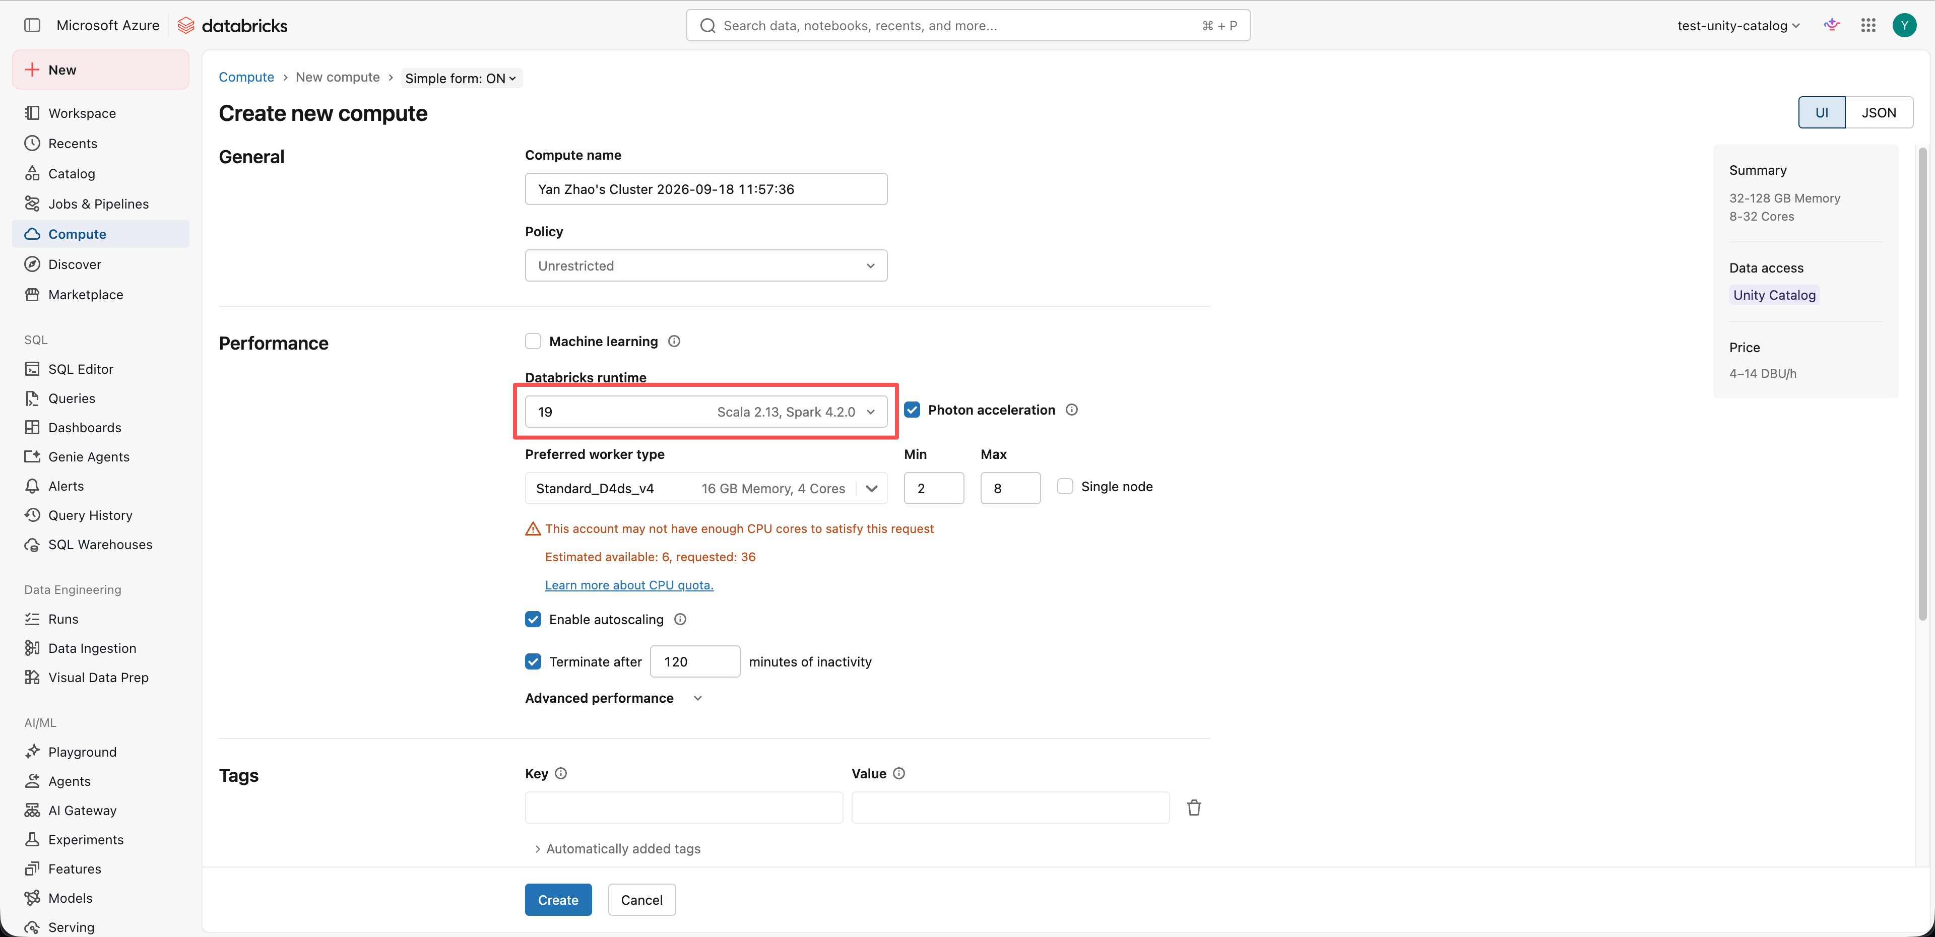1935x937 pixels.
Task: Click the Query History icon
Action: point(32,515)
